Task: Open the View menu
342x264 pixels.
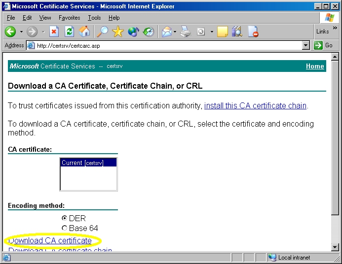Action: point(45,18)
